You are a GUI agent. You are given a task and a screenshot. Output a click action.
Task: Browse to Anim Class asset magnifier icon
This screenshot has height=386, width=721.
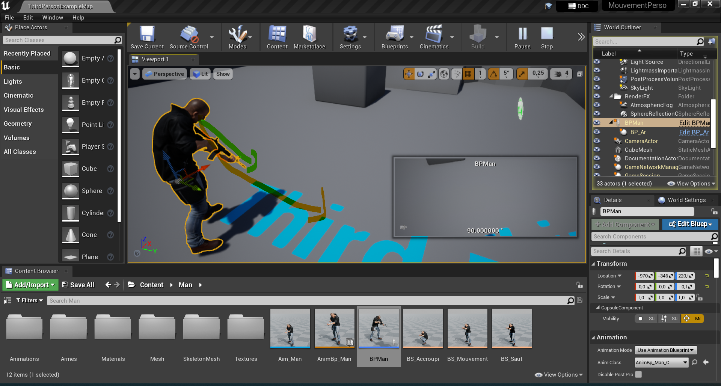pos(695,362)
